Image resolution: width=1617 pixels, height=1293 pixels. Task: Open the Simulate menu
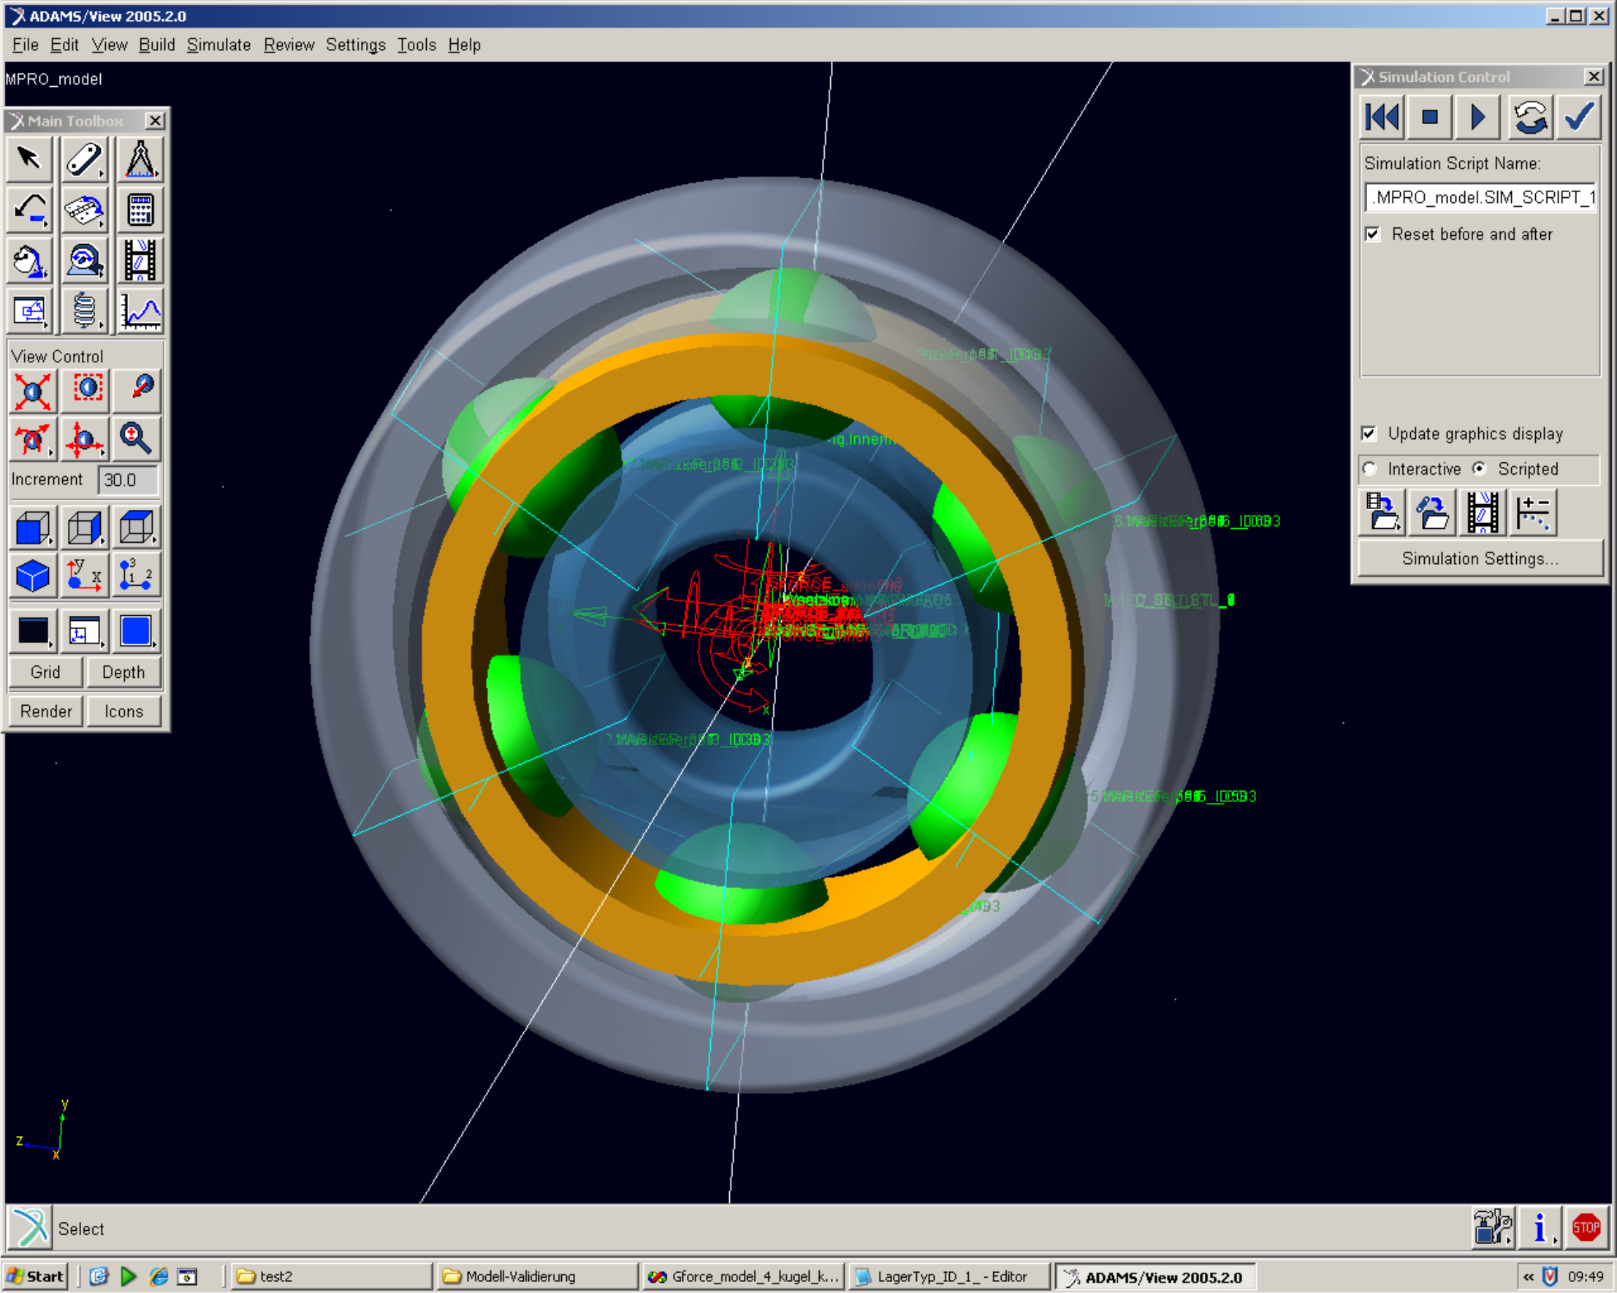(x=218, y=45)
